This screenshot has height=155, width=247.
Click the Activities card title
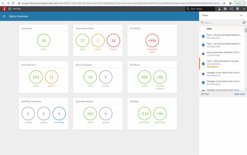(134, 101)
